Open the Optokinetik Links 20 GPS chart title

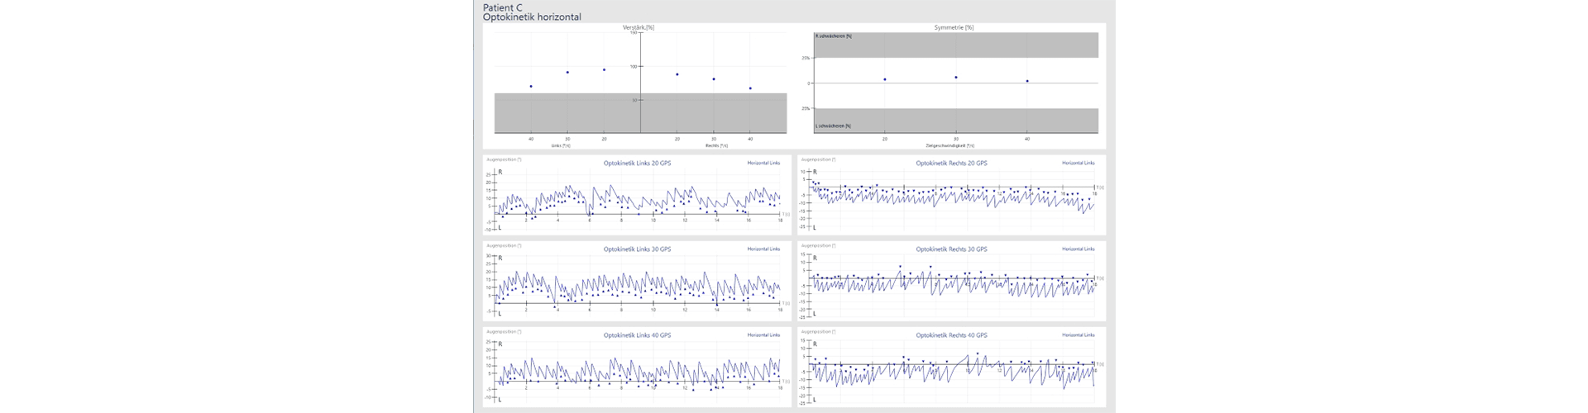(x=637, y=164)
